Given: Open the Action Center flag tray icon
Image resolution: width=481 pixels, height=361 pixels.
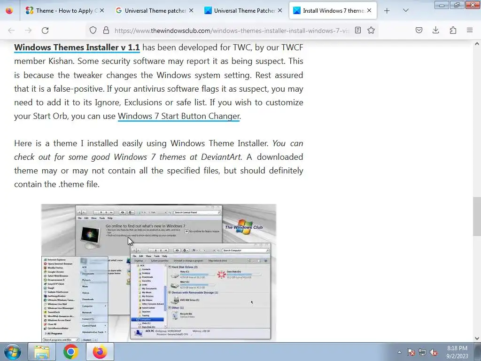Looking at the screenshot, I should tap(411, 352).
